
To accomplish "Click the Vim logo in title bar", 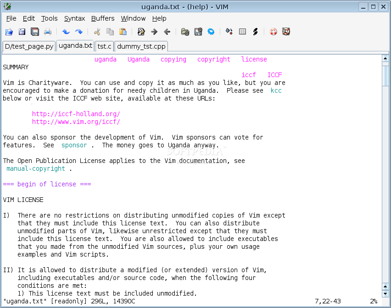I will pyautogui.click(x=7, y=7).
